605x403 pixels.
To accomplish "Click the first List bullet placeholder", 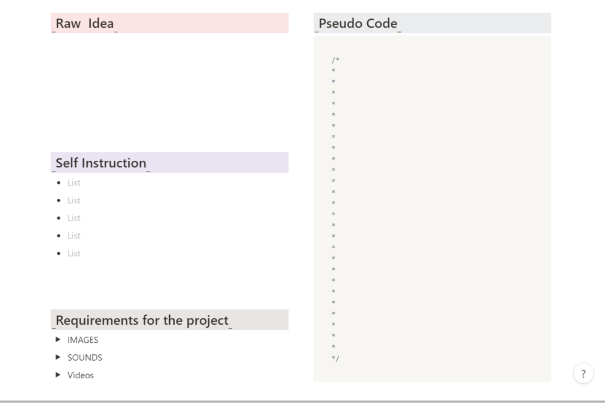I will 74,183.
